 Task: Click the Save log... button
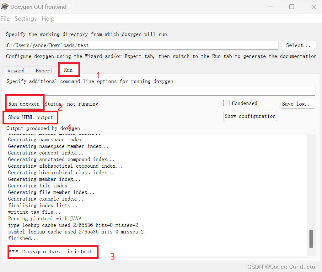298,104
